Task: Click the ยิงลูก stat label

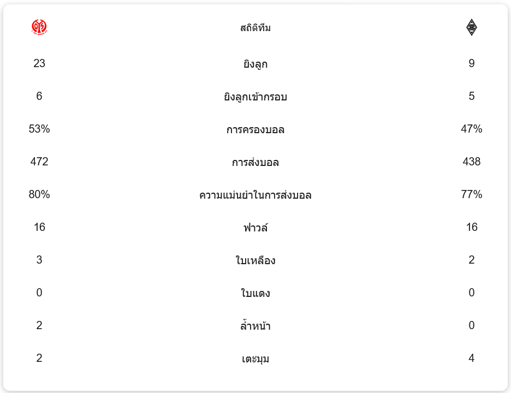Action: (x=255, y=64)
